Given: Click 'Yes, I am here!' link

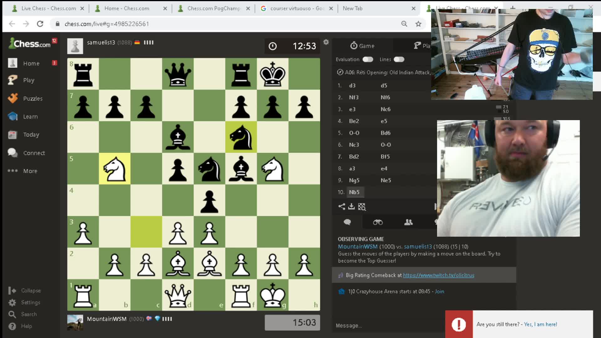Looking at the screenshot, I should point(541,324).
